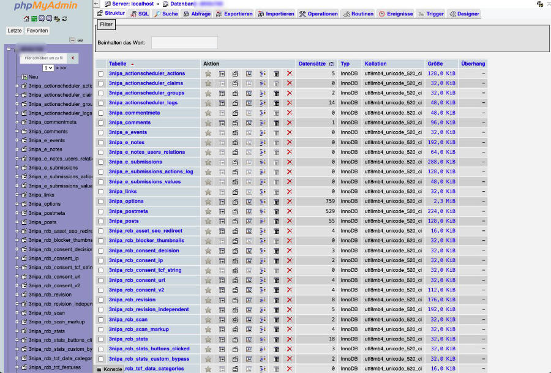Viewport: 551px width, 373px height.
Task: Add 3nipa_actionscheduler_actions to favorites via star
Action: click(208, 73)
